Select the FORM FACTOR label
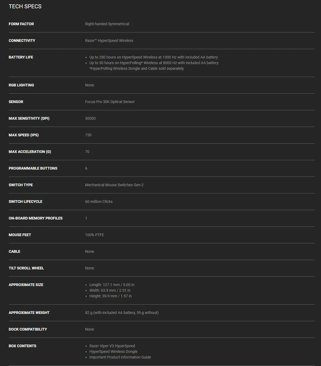This screenshot has height=366, width=321. pyautogui.click(x=21, y=24)
